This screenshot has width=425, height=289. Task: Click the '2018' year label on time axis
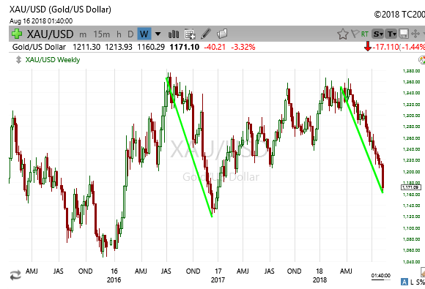[x=319, y=279]
